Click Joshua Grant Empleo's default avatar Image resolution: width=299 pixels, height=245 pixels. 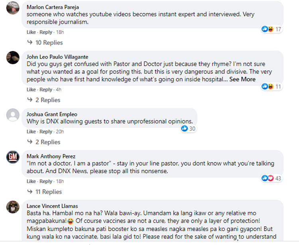(x=13, y=115)
